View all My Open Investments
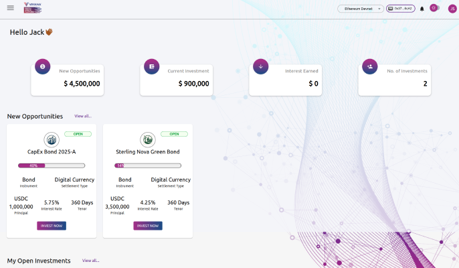 click(90, 261)
